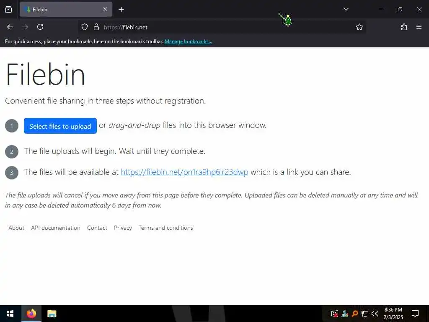
Task: Select the Filebin browser tab
Action: click(x=66, y=10)
